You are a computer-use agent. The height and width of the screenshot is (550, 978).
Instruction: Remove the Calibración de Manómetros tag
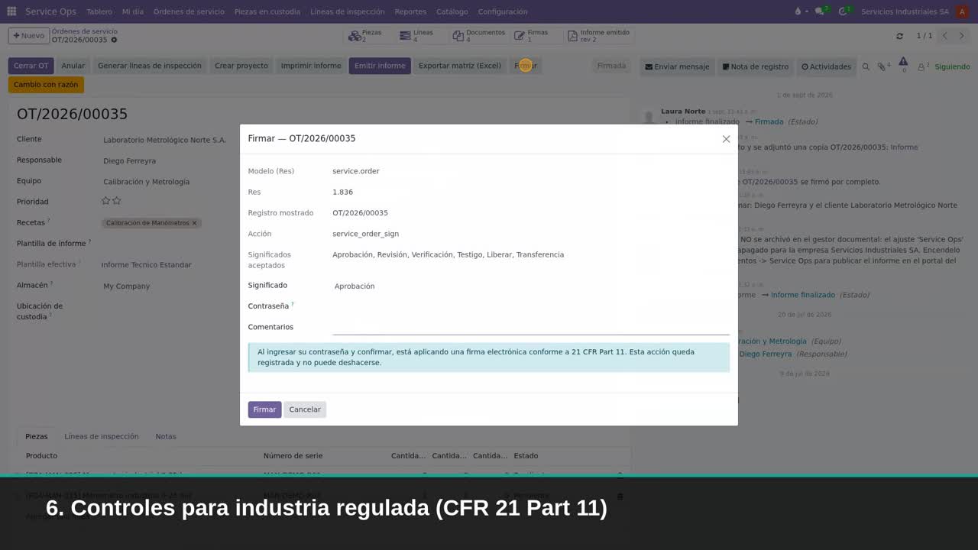[194, 223]
